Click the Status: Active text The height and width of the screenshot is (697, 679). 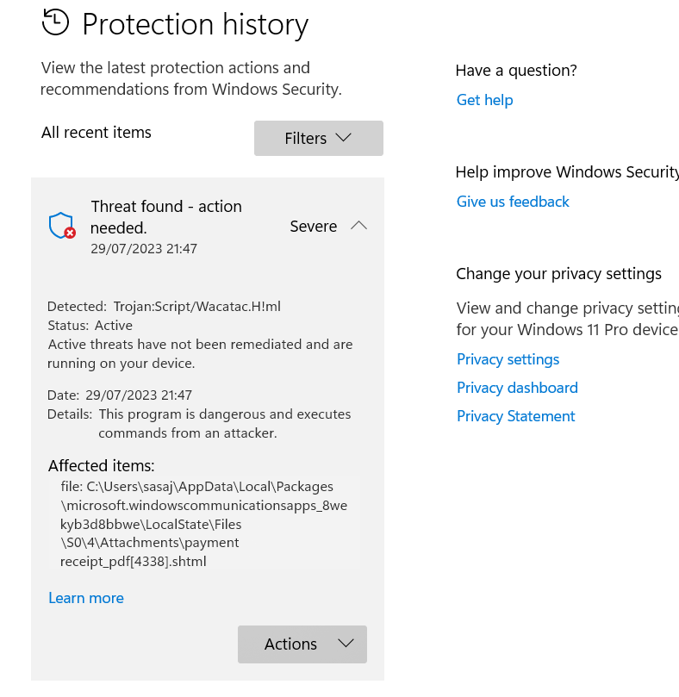click(90, 326)
